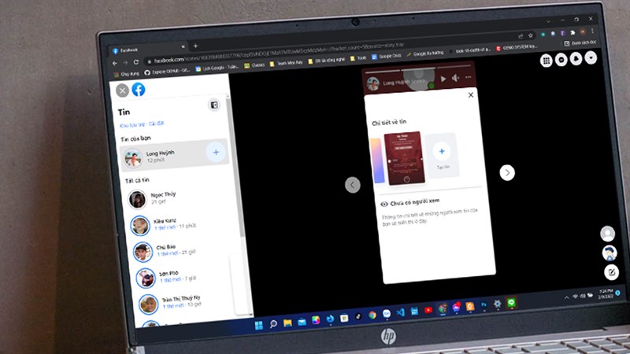
Task: Start new message with the compose icon
Action: point(612,272)
